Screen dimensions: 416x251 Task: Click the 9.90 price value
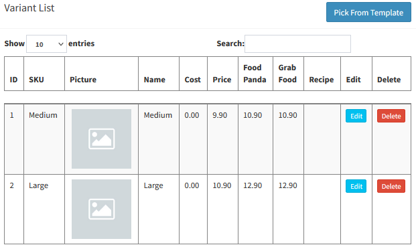coord(220,115)
